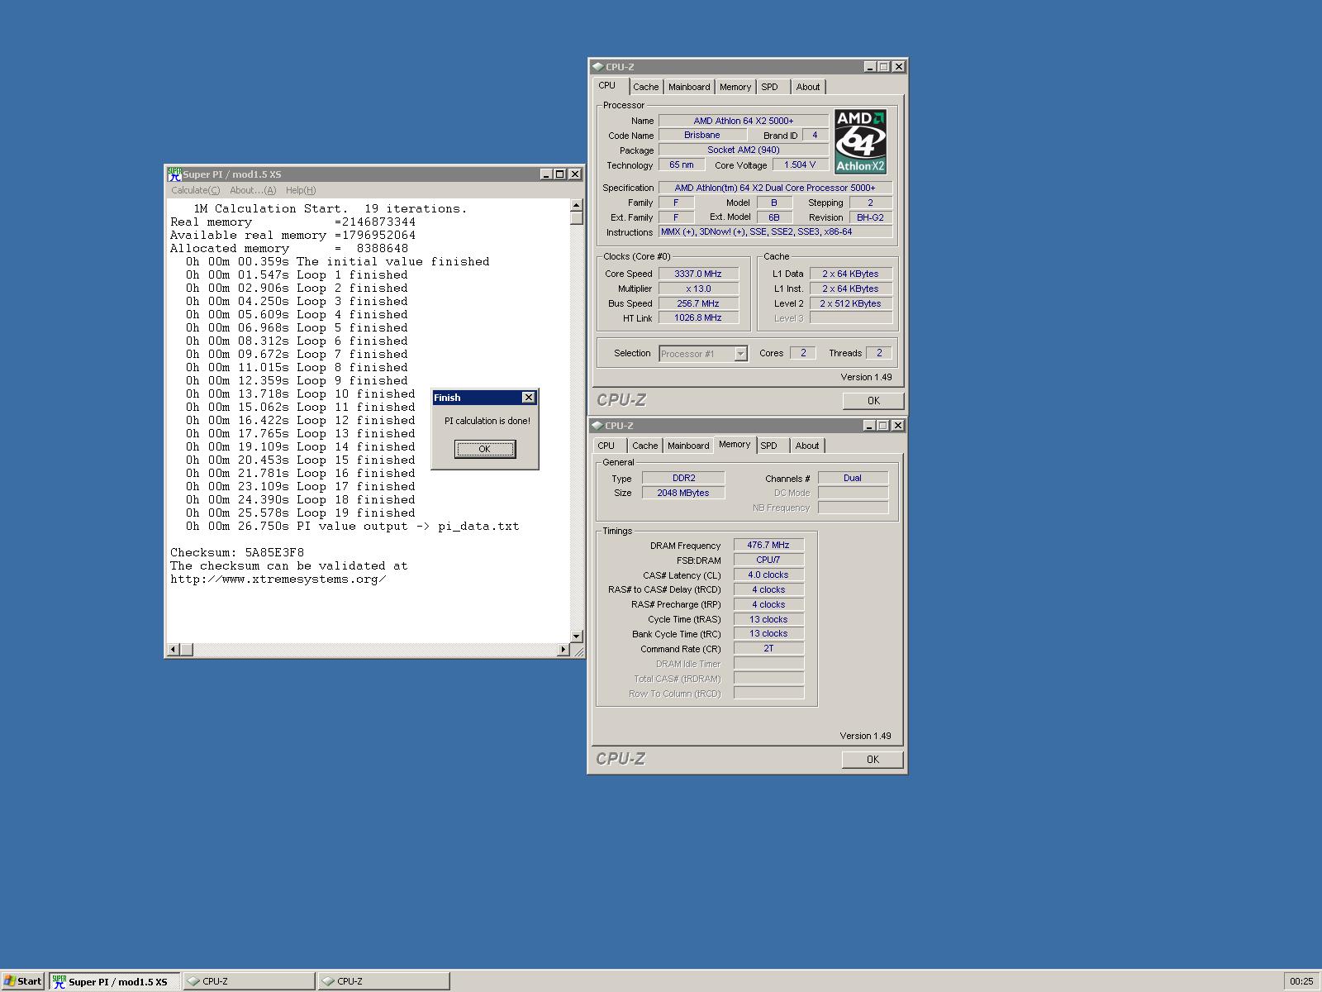Click the memory Size 2048 MBytes field
The height and width of the screenshot is (992, 1322).
[x=683, y=493]
